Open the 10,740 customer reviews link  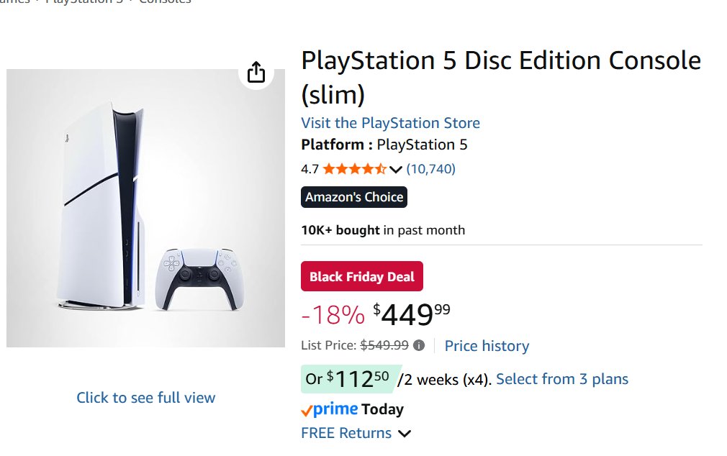430,169
